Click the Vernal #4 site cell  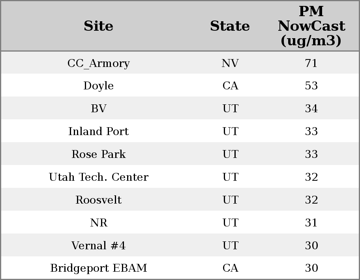(98, 245)
